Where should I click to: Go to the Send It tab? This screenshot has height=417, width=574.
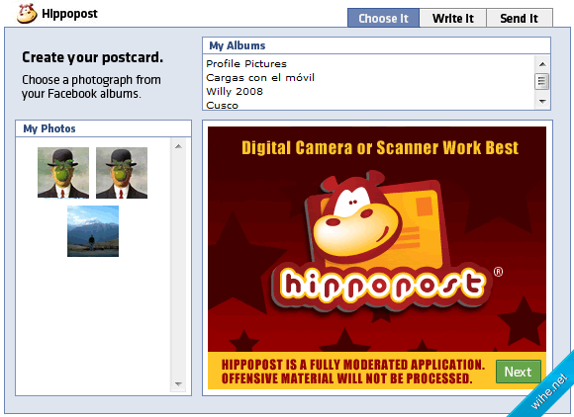coord(520,18)
